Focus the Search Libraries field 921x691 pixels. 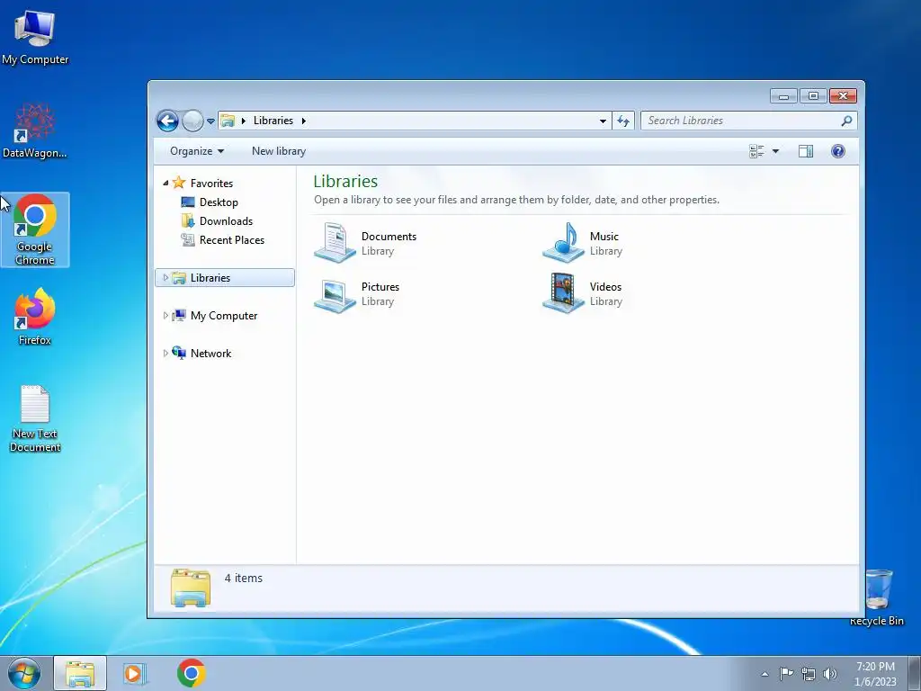pyautogui.click(x=748, y=121)
